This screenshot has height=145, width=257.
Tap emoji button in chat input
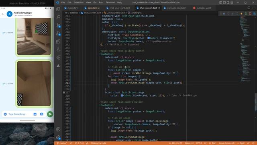[5, 114]
